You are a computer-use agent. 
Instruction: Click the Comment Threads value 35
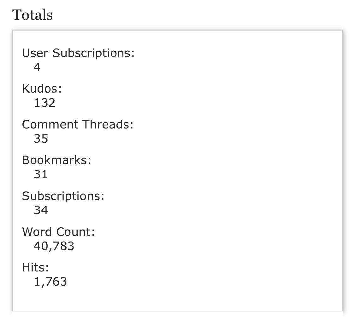point(41,139)
